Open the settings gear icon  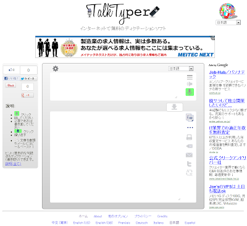pyautogui.click(x=56, y=69)
